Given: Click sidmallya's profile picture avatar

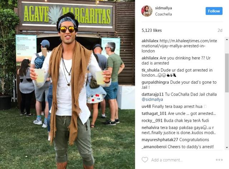Looking at the screenshot, I should (147, 11).
